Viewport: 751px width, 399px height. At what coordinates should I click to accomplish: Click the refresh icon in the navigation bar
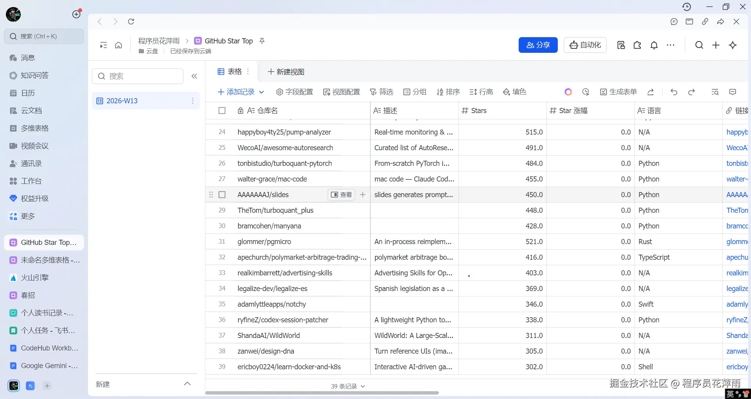131,22
